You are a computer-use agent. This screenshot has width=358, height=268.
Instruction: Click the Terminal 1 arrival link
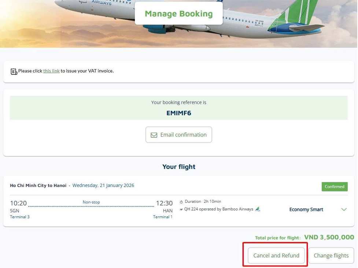163,217
